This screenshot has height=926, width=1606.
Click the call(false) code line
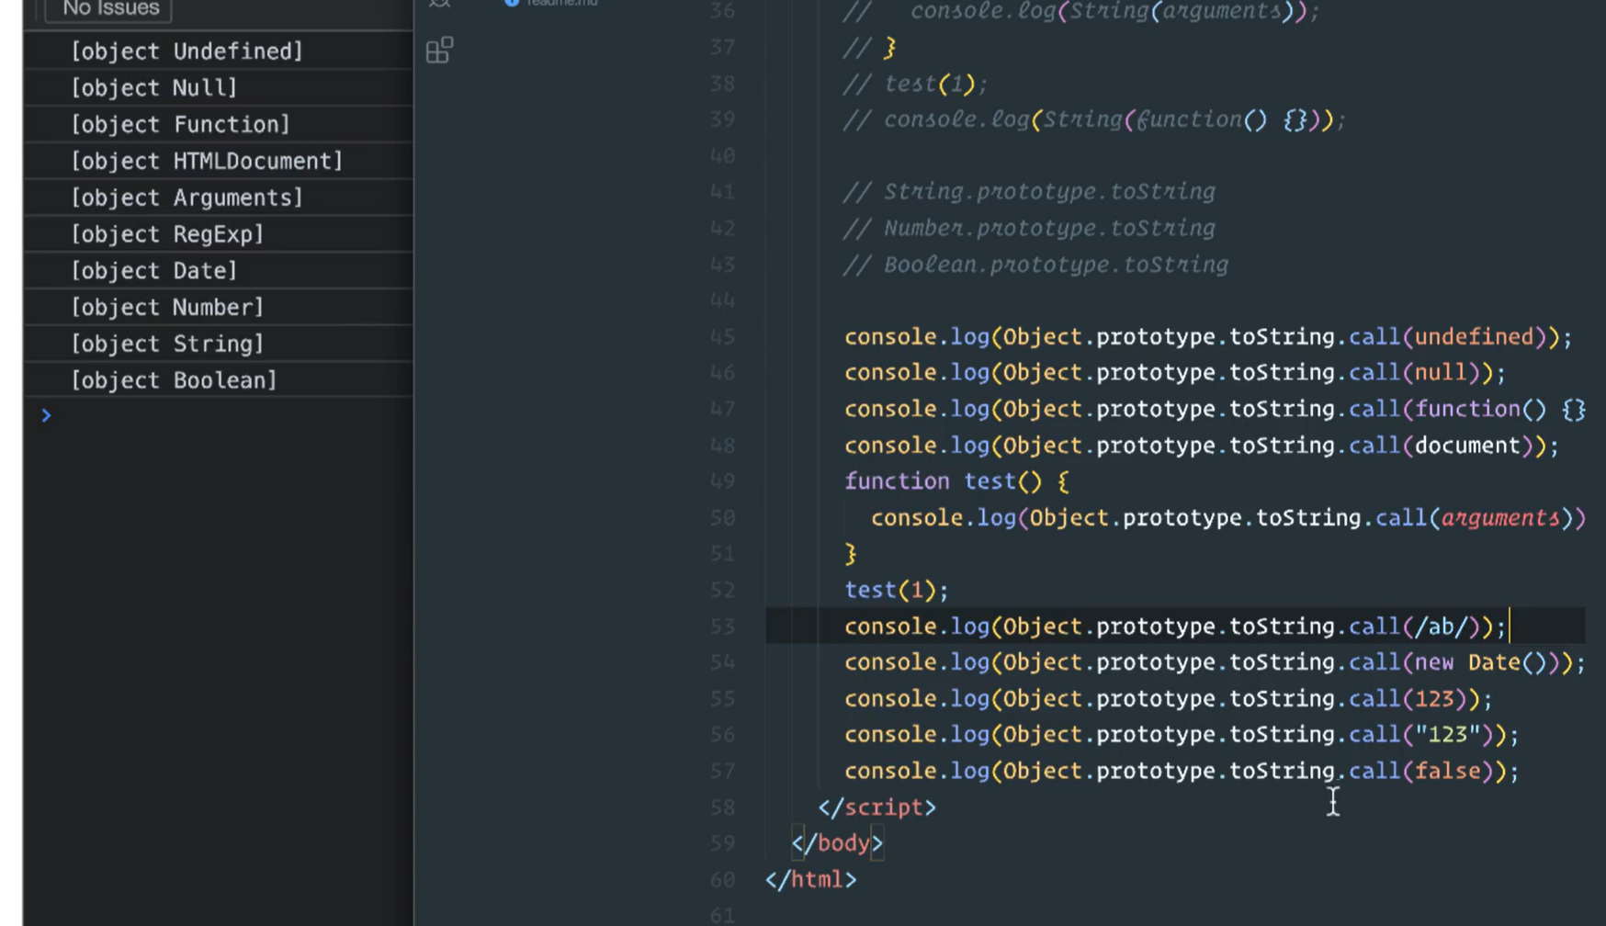1182,771
